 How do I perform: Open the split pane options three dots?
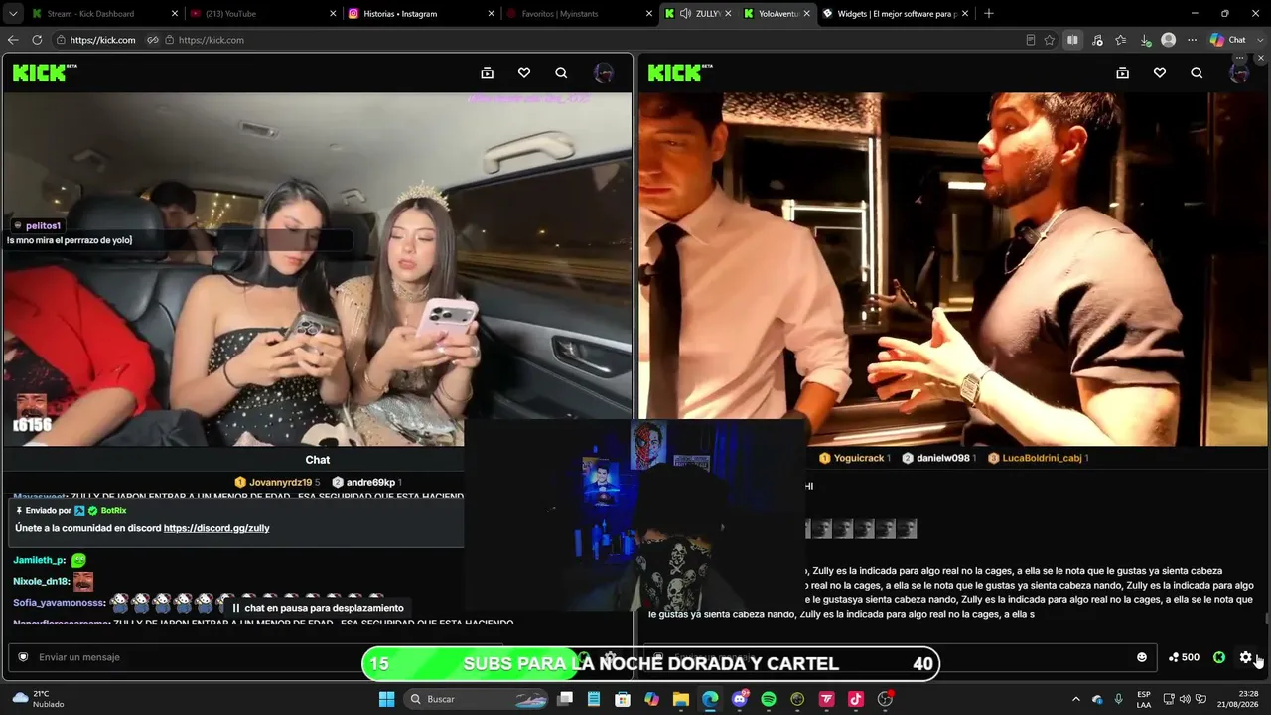point(1239,58)
